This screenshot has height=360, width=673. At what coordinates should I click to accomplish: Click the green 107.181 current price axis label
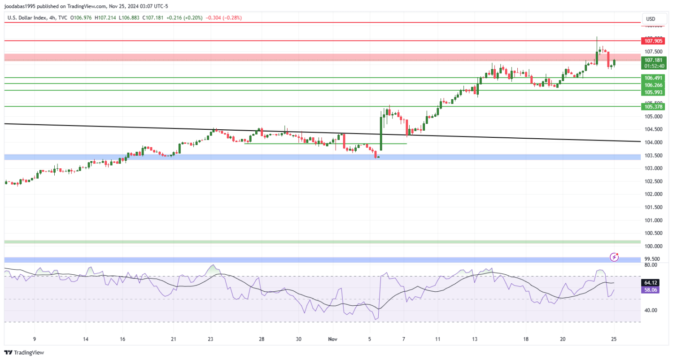pos(653,60)
